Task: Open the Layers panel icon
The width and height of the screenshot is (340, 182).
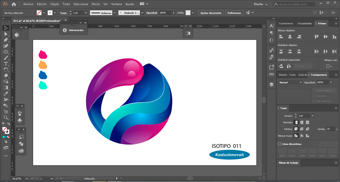Action: pyautogui.click(x=271, y=84)
